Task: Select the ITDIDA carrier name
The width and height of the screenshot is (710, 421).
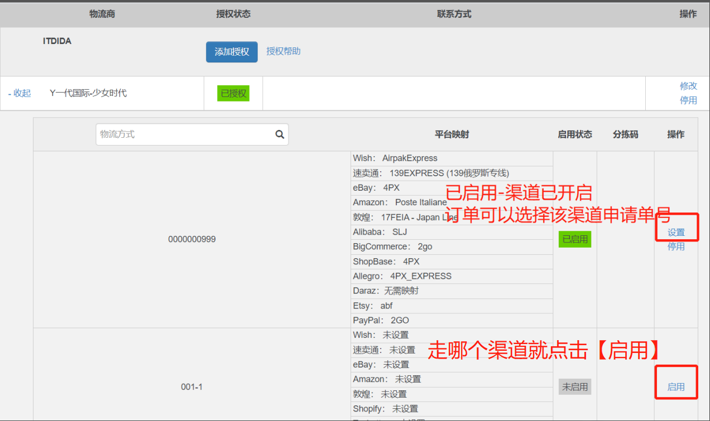Action: tap(57, 41)
